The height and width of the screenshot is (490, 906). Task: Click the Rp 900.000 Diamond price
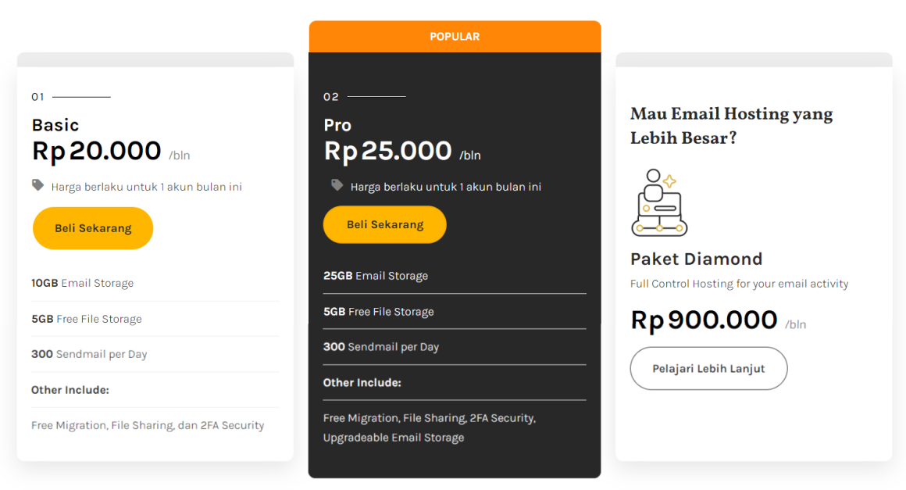(x=701, y=320)
